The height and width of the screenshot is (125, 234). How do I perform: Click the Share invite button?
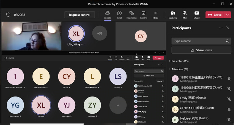(201, 50)
